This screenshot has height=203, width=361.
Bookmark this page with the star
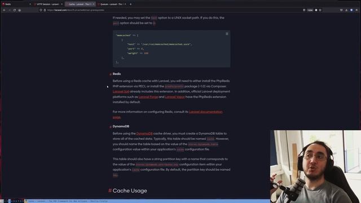320,10
